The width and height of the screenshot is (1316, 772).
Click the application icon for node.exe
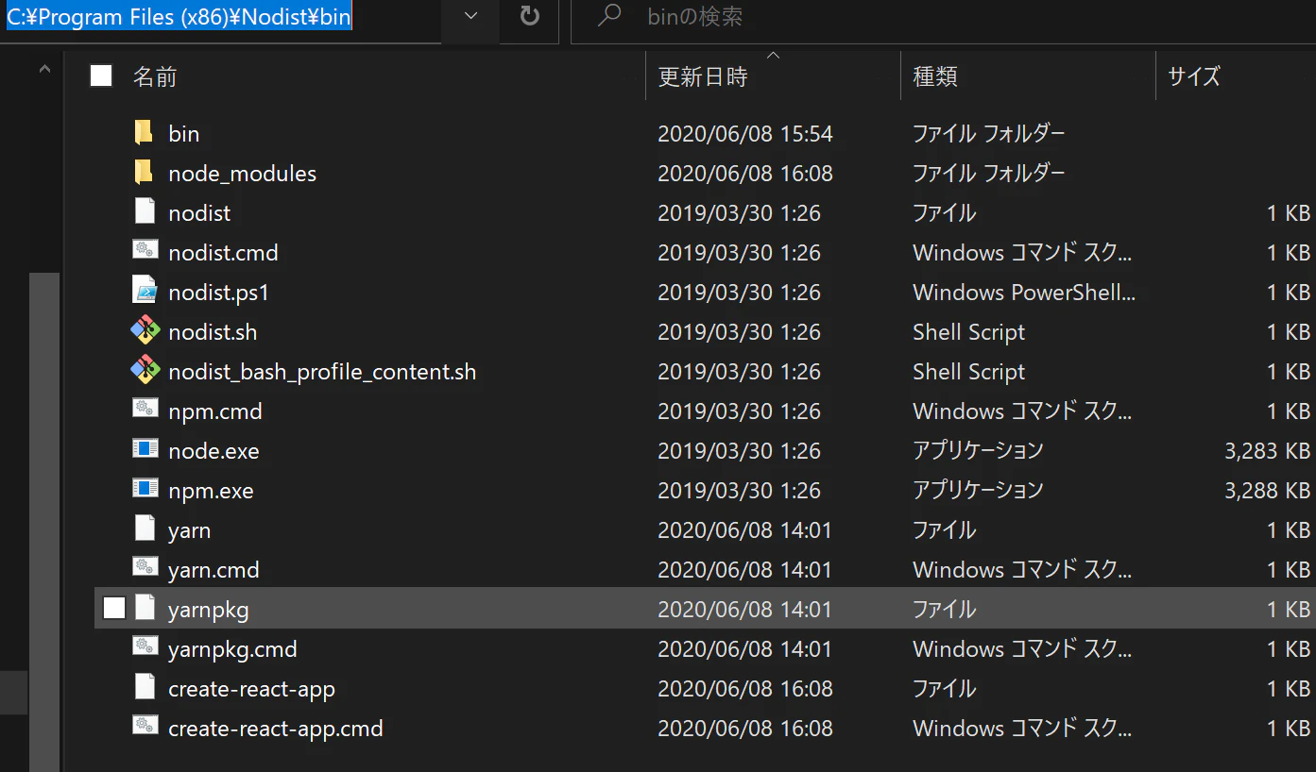pyautogui.click(x=145, y=450)
